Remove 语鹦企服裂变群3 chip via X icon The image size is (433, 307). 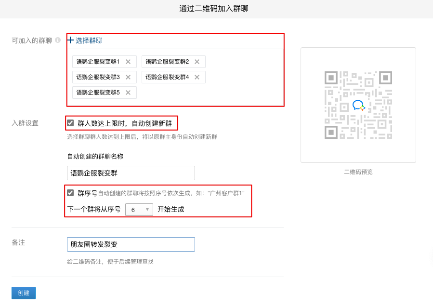click(128, 77)
